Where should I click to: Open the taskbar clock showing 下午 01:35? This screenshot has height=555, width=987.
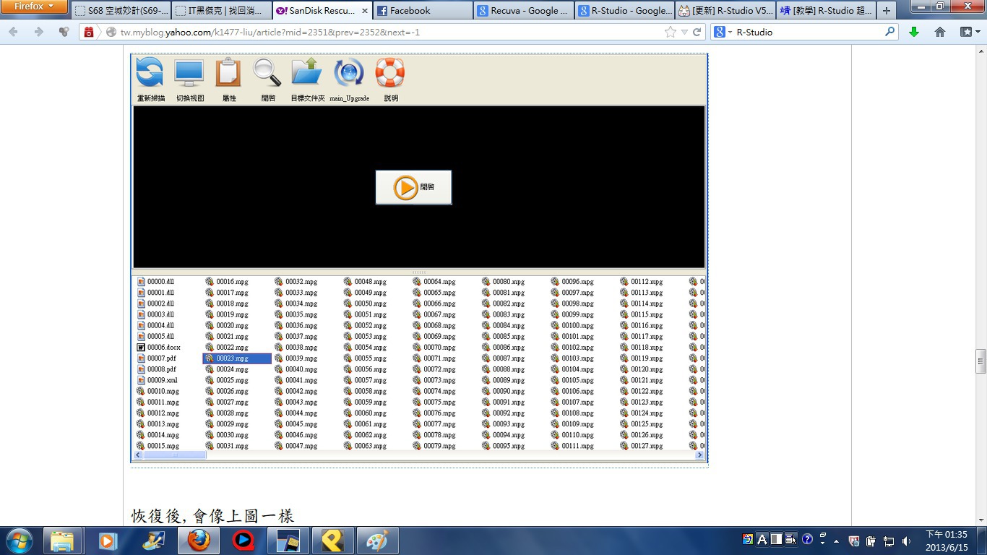[x=947, y=541]
